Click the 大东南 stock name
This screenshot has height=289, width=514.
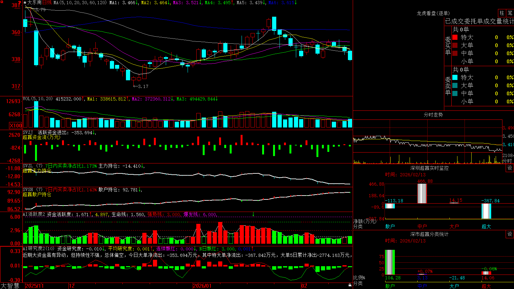(34, 3)
